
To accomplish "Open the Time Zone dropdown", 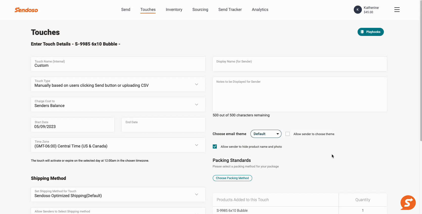I will (118, 145).
